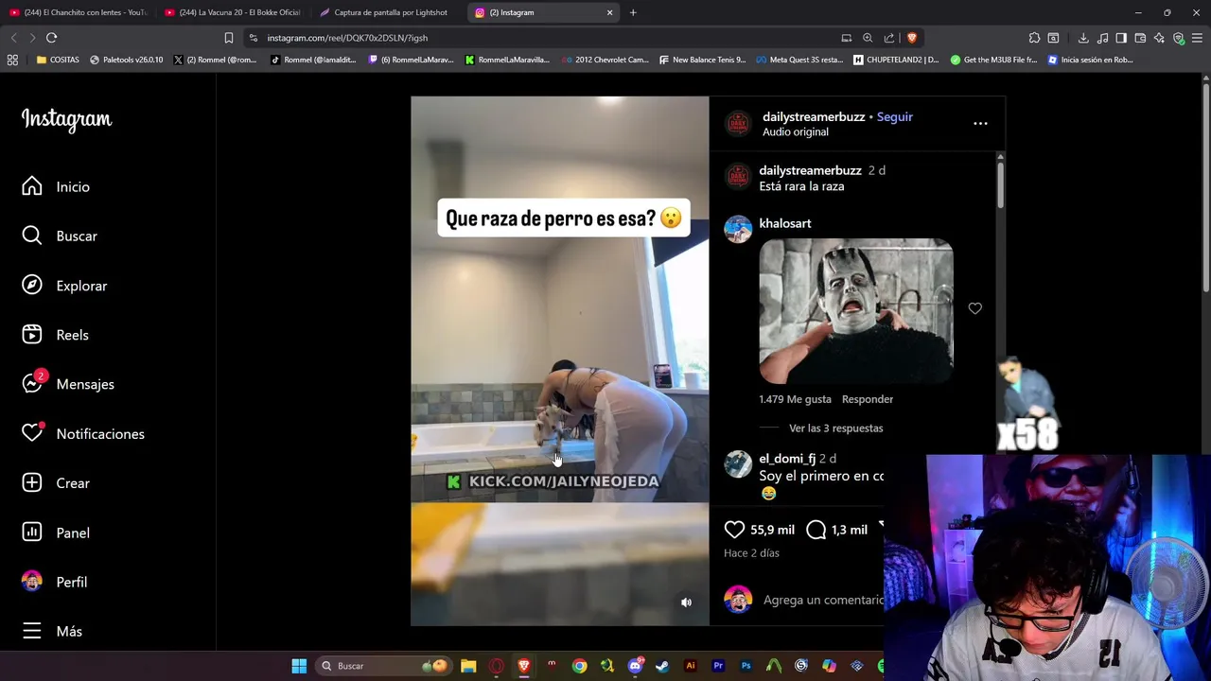This screenshot has width=1211, height=681.
Task: Like the reel with the heart icon
Action: tap(734, 530)
